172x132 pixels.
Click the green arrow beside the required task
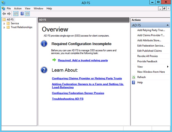(54, 60)
